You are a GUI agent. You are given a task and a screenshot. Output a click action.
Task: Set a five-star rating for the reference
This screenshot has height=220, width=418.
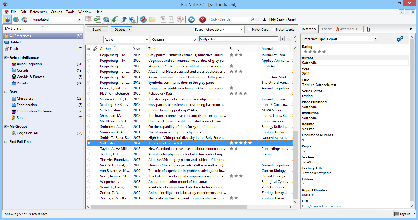[x=324, y=51]
